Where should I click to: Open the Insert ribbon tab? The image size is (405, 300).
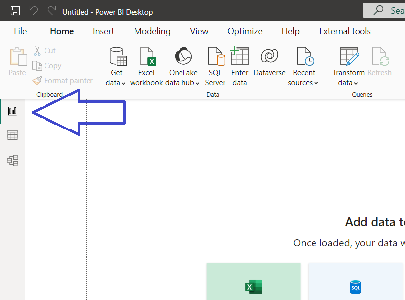103,31
